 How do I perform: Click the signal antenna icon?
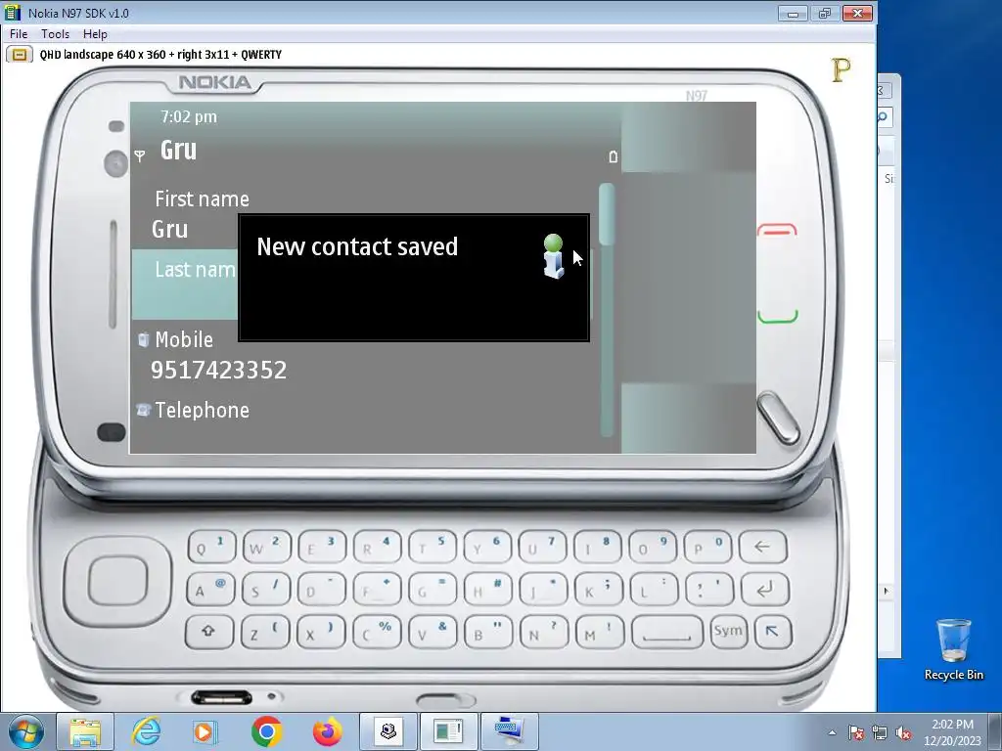click(140, 155)
